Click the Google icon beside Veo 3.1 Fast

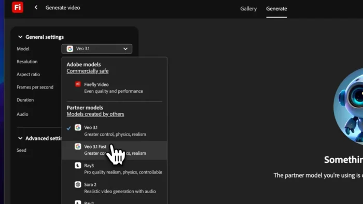point(78,147)
